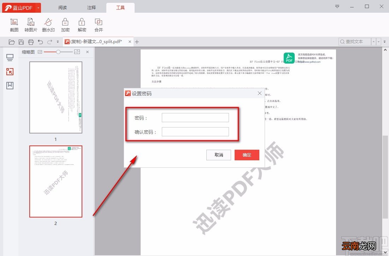389x256 pixels.
Task: Open the ribbon options dropdown near minimize
Action: [x=337, y=6]
